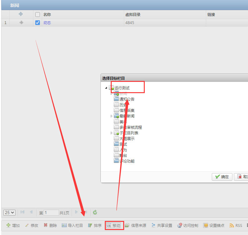
Task: Uncheck the checkbox for 动态 row
Action: click(x=38, y=23)
